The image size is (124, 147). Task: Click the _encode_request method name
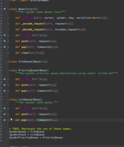point(33,24)
